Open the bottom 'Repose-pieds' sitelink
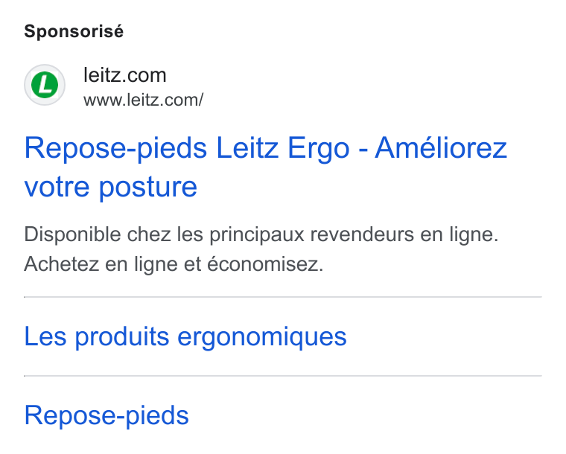The height and width of the screenshot is (454, 566). (x=106, y=415)
